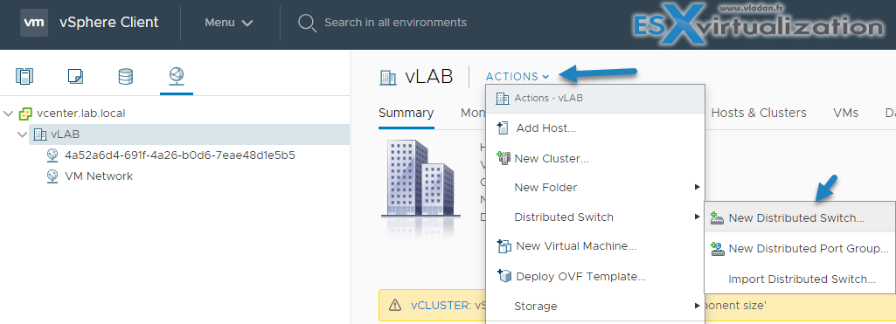The height and width of the screenshot is (324, 896).
Task: Open the VMs tab
Action: pyautogui.click(x=845, y=113)
